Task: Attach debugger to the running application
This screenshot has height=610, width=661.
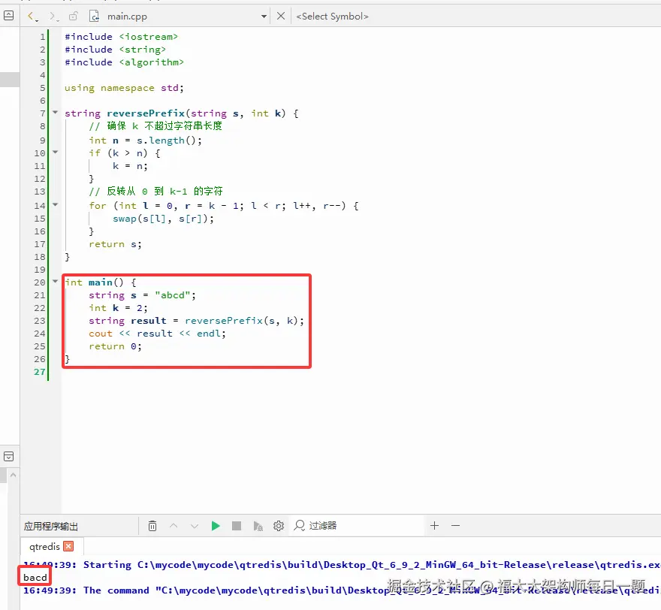Action: (x=258, y=526)
